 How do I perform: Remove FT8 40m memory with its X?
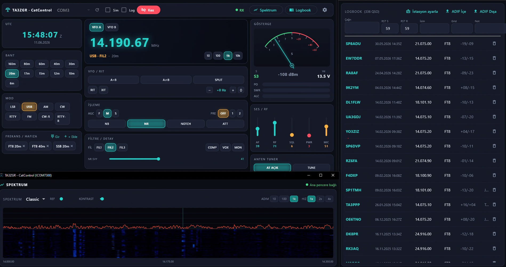click(47, 146)
